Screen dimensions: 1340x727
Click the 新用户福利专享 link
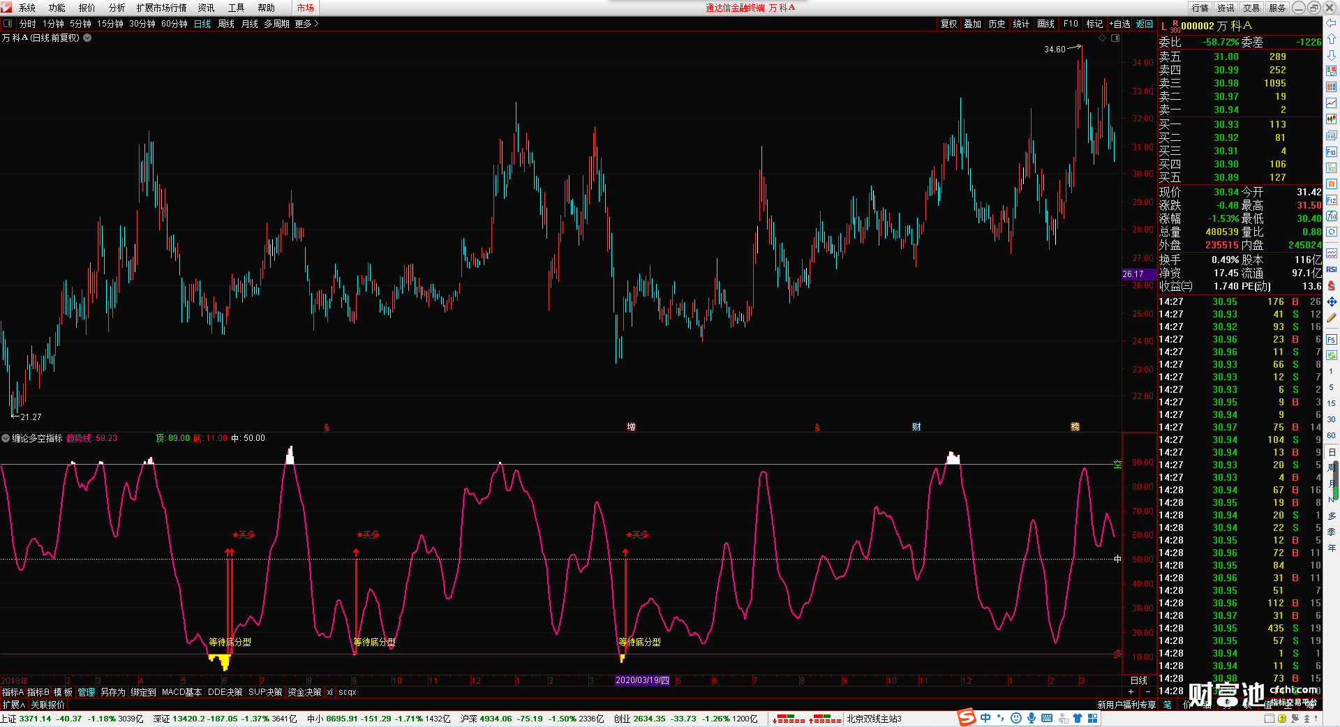pos(1126,705)
